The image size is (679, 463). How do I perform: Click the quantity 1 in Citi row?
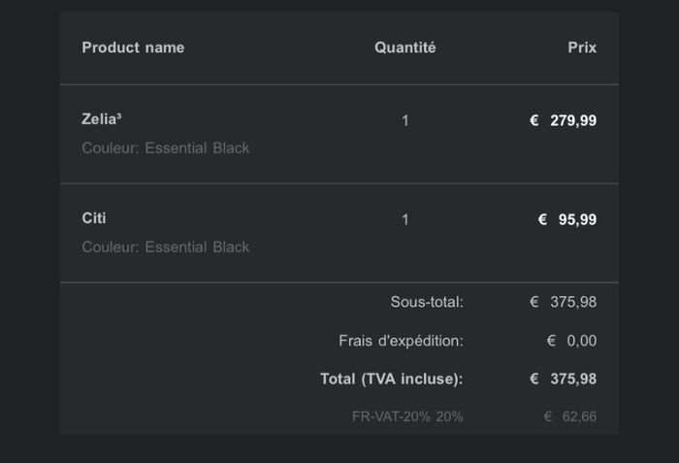[404, 220]
